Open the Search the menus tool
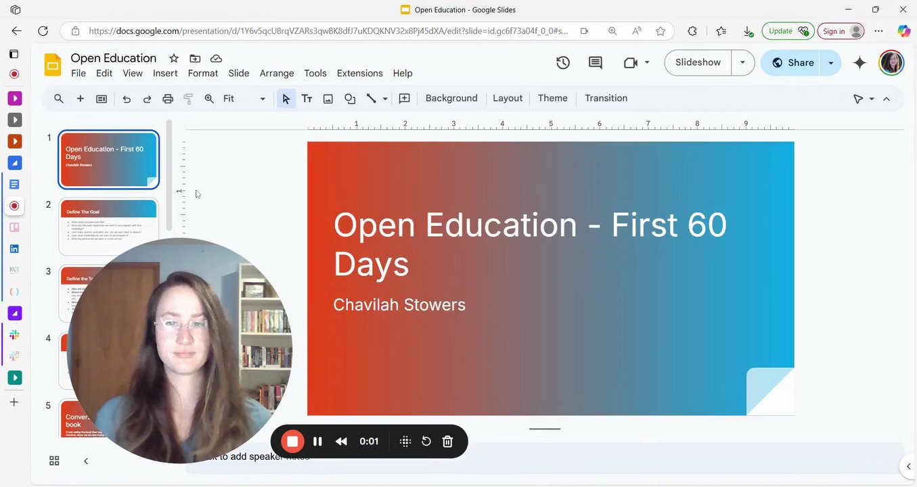This screenshot has height=487, width=917. click(x=59, y=99)
